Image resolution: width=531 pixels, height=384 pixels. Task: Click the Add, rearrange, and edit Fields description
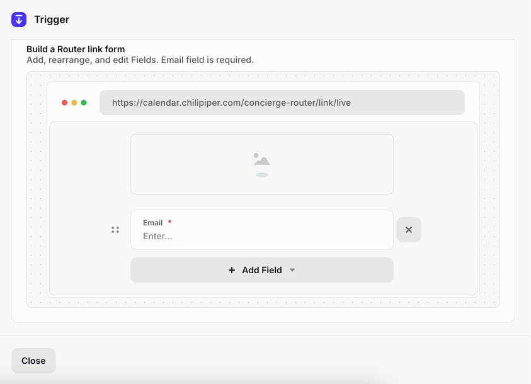[x=140, y=60]
